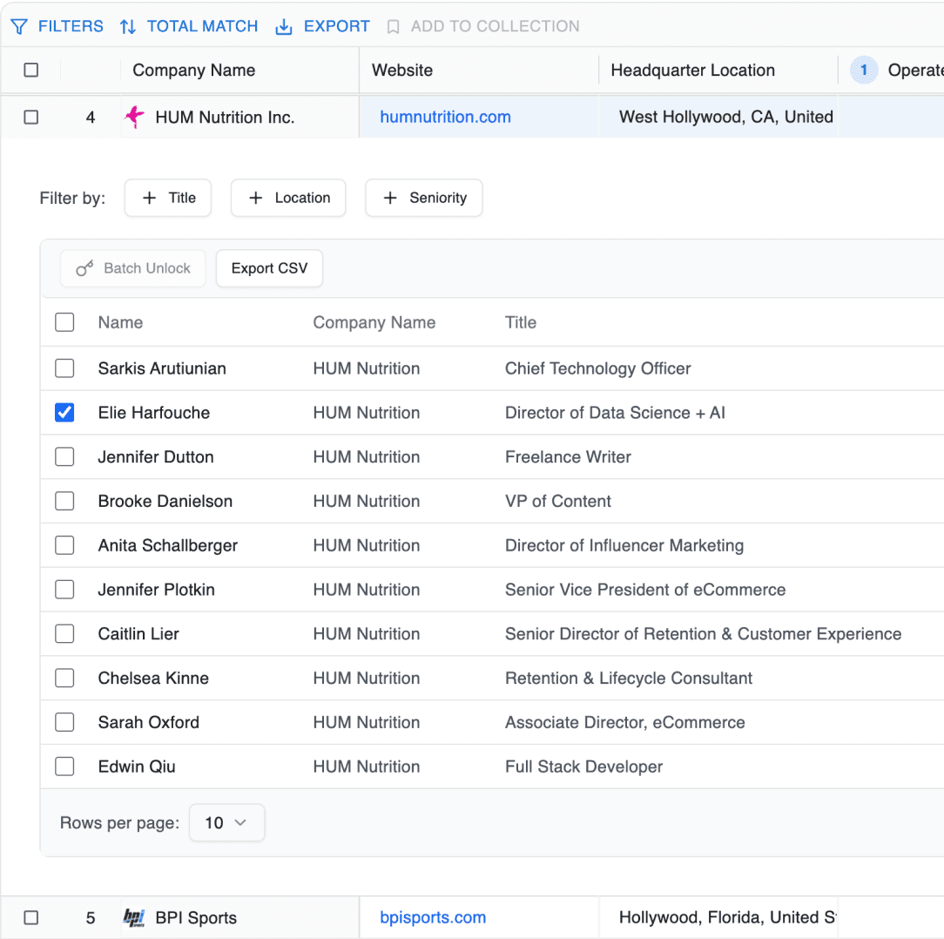This screenshot has height=939, width=944.
Task: Click the Chief Technology Officer title
Action: [x=597, y=368]
